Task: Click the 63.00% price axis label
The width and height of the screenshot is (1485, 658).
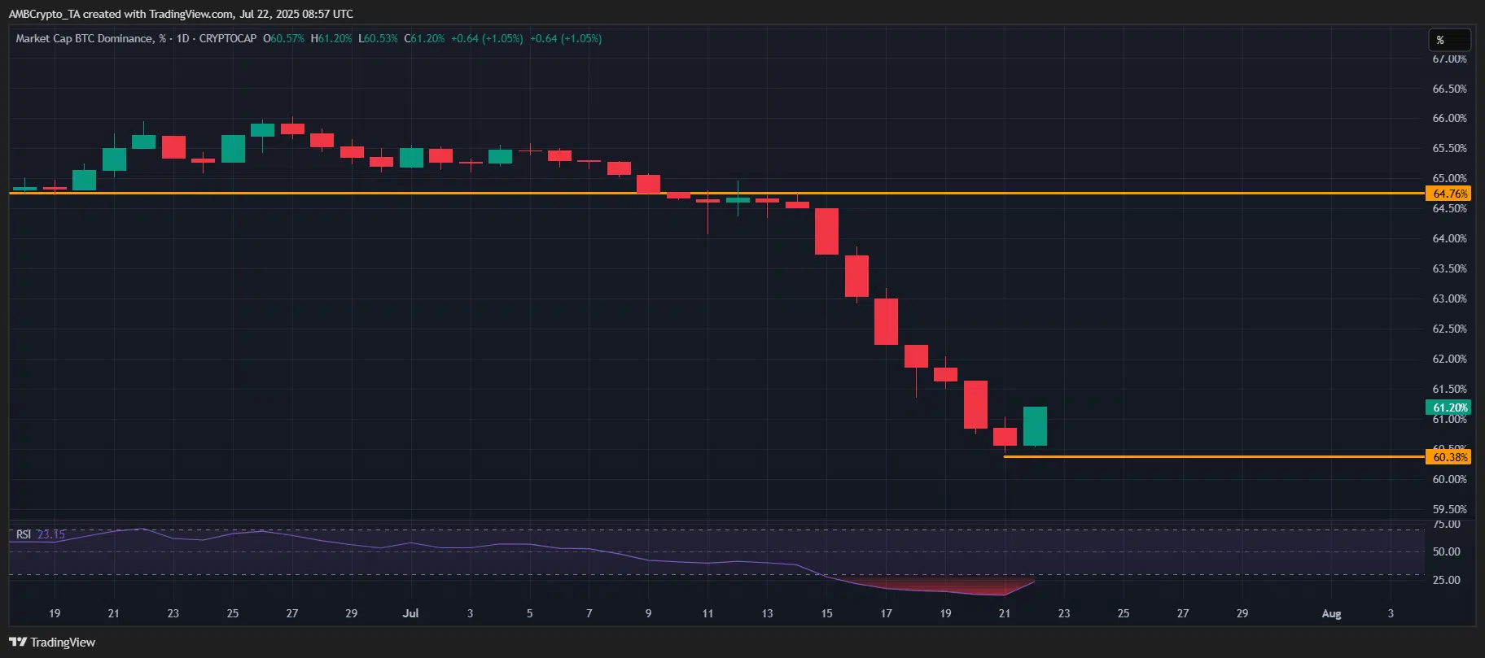Action: (1449, 298)
